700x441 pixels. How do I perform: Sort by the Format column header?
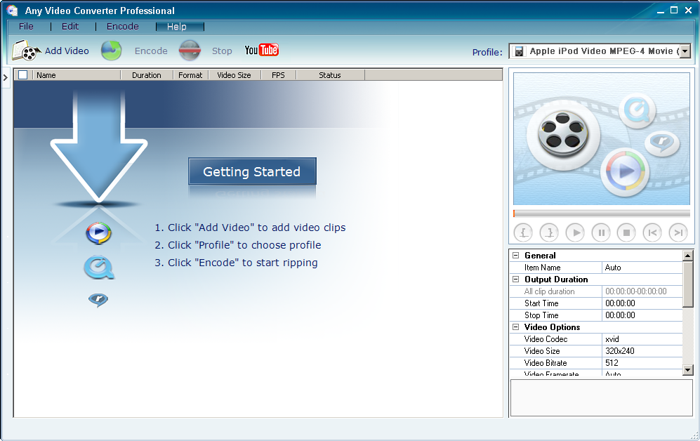pos(191,75)
